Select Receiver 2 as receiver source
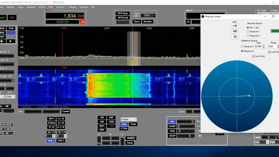279x157 pixels. pyautogui.click(x=248, y=36)
